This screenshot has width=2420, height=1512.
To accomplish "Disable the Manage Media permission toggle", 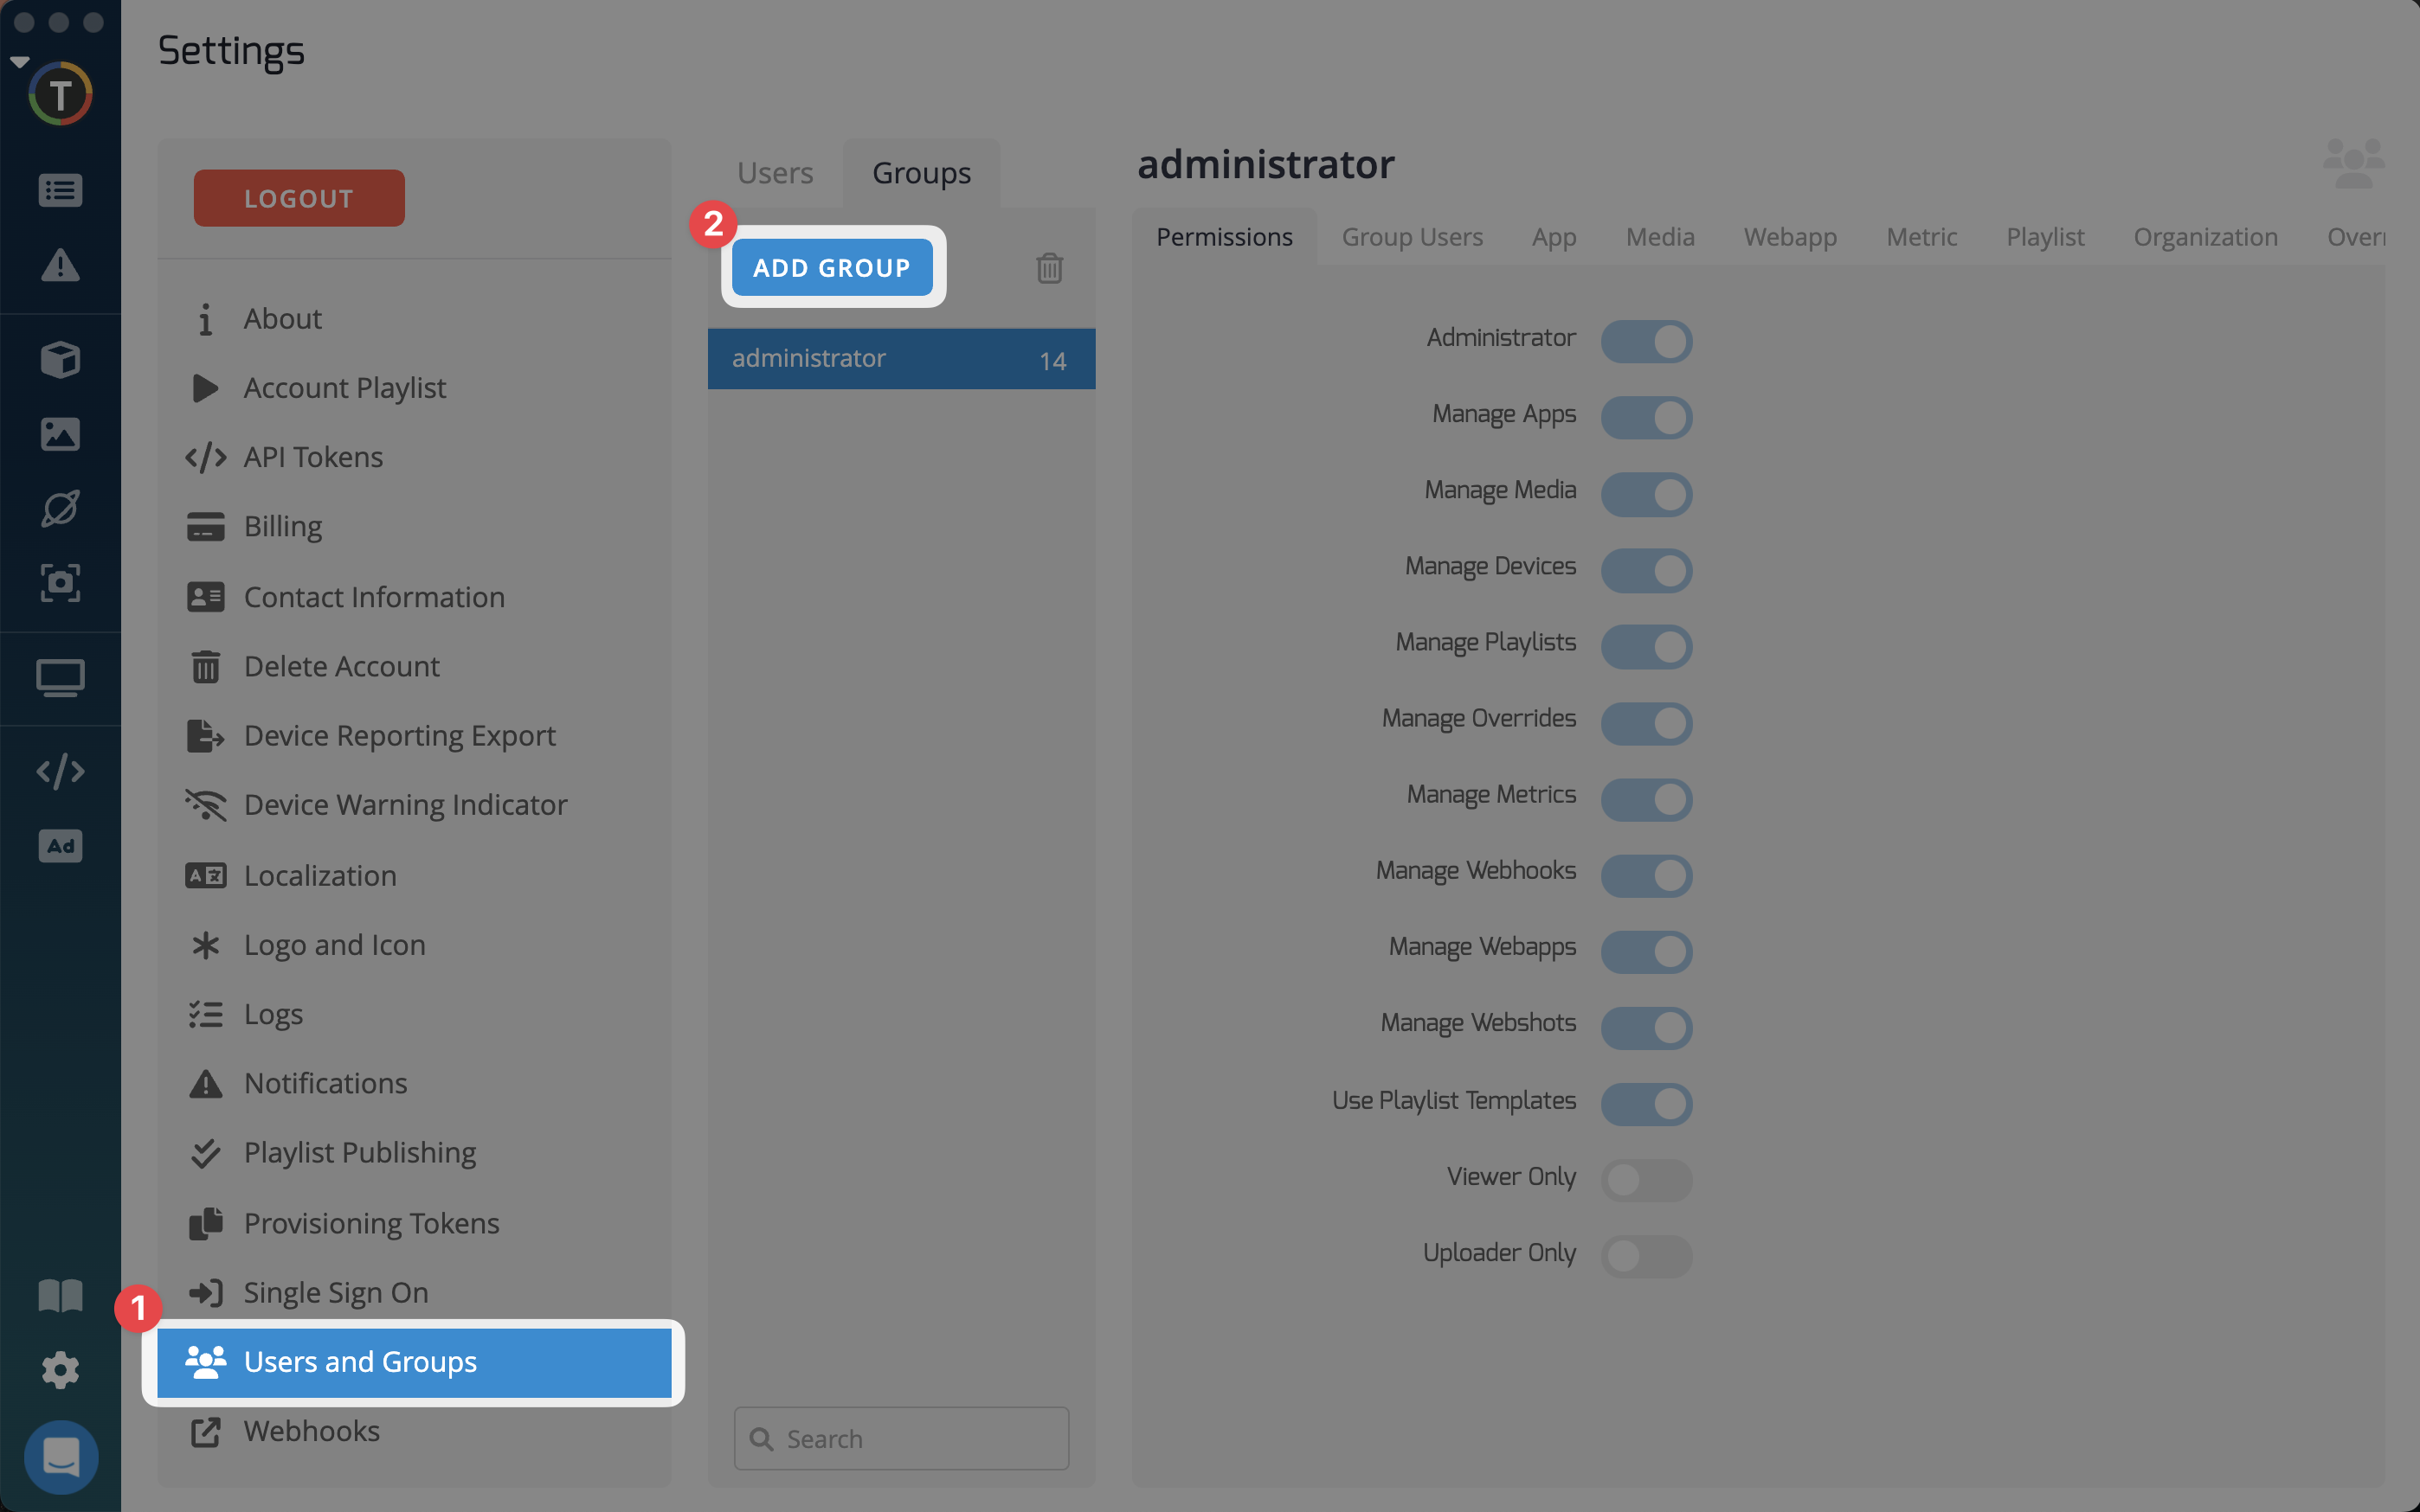I will [1645, 494].
